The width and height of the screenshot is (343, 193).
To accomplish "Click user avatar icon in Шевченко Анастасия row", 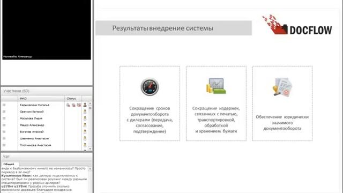I will point(85,138).
